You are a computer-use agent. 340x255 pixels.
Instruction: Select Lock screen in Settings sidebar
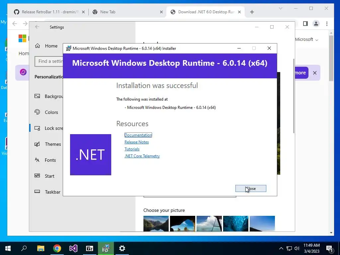point(48,128)
